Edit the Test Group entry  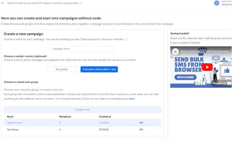pyautogui.click(x=141, y=129)
